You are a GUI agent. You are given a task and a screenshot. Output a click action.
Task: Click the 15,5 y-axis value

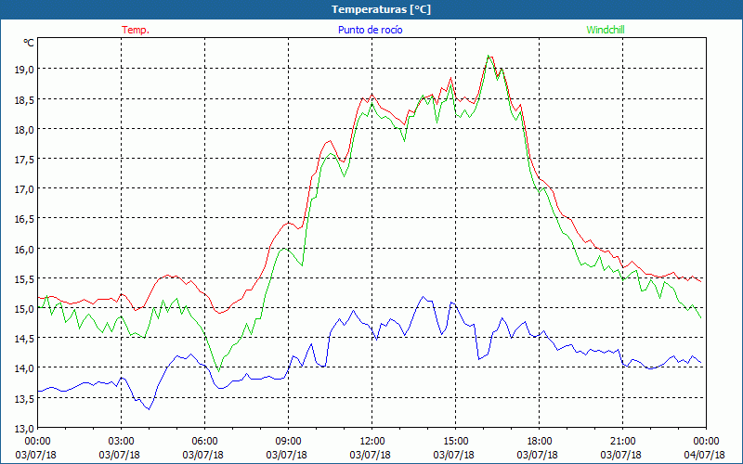click(x=24, y=279)
